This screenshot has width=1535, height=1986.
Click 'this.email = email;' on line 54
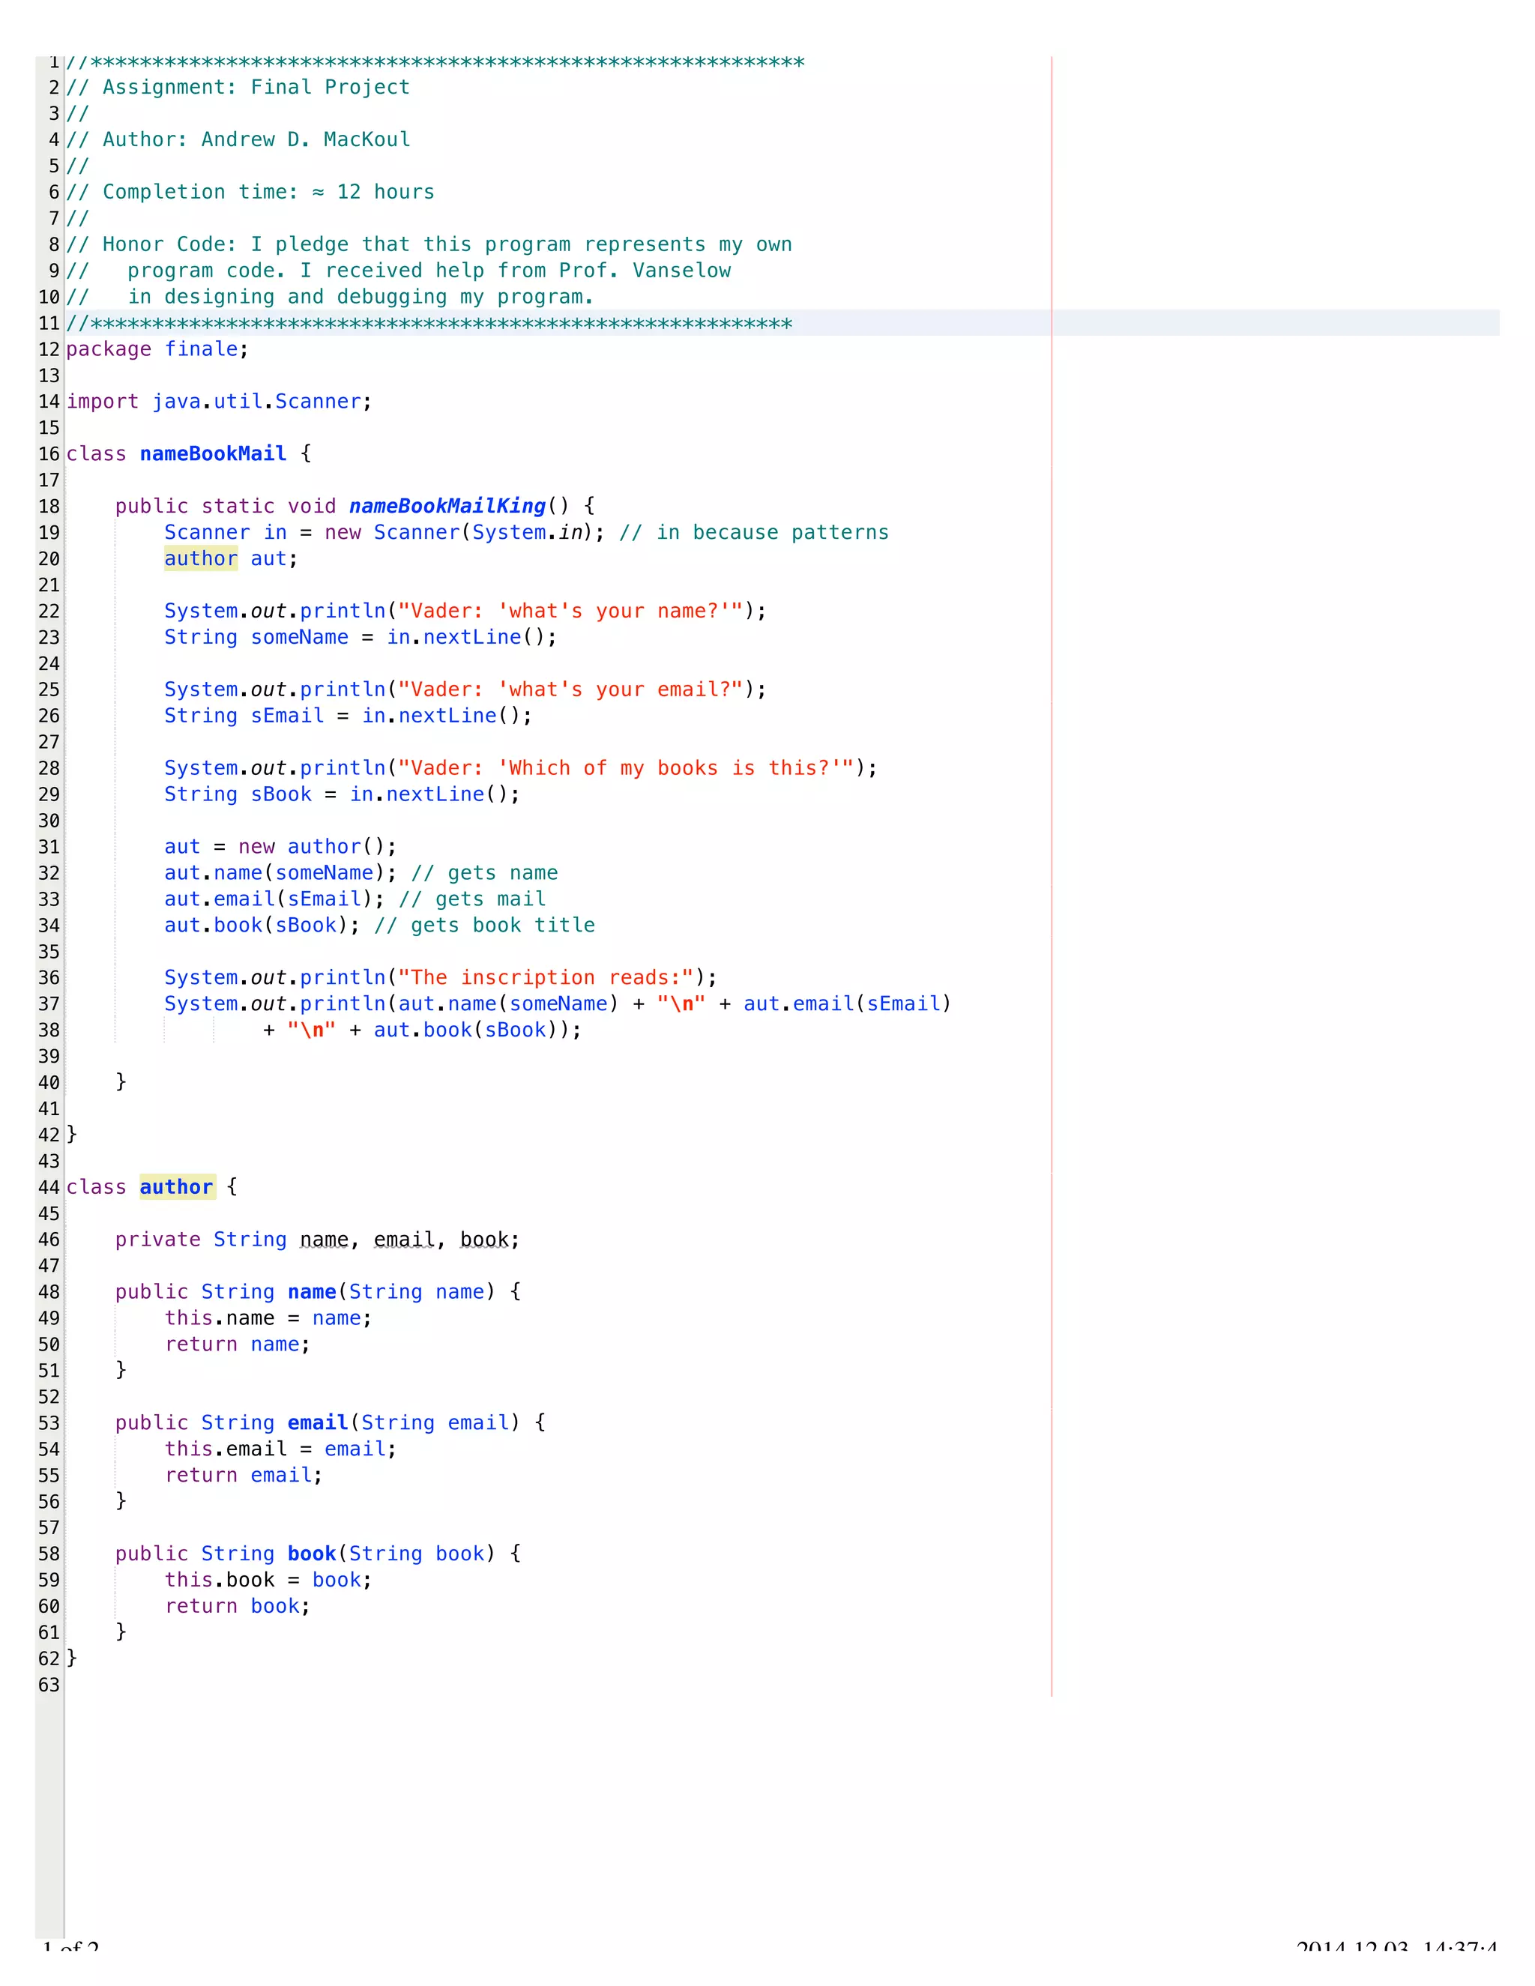click(x=280, y=1449)
